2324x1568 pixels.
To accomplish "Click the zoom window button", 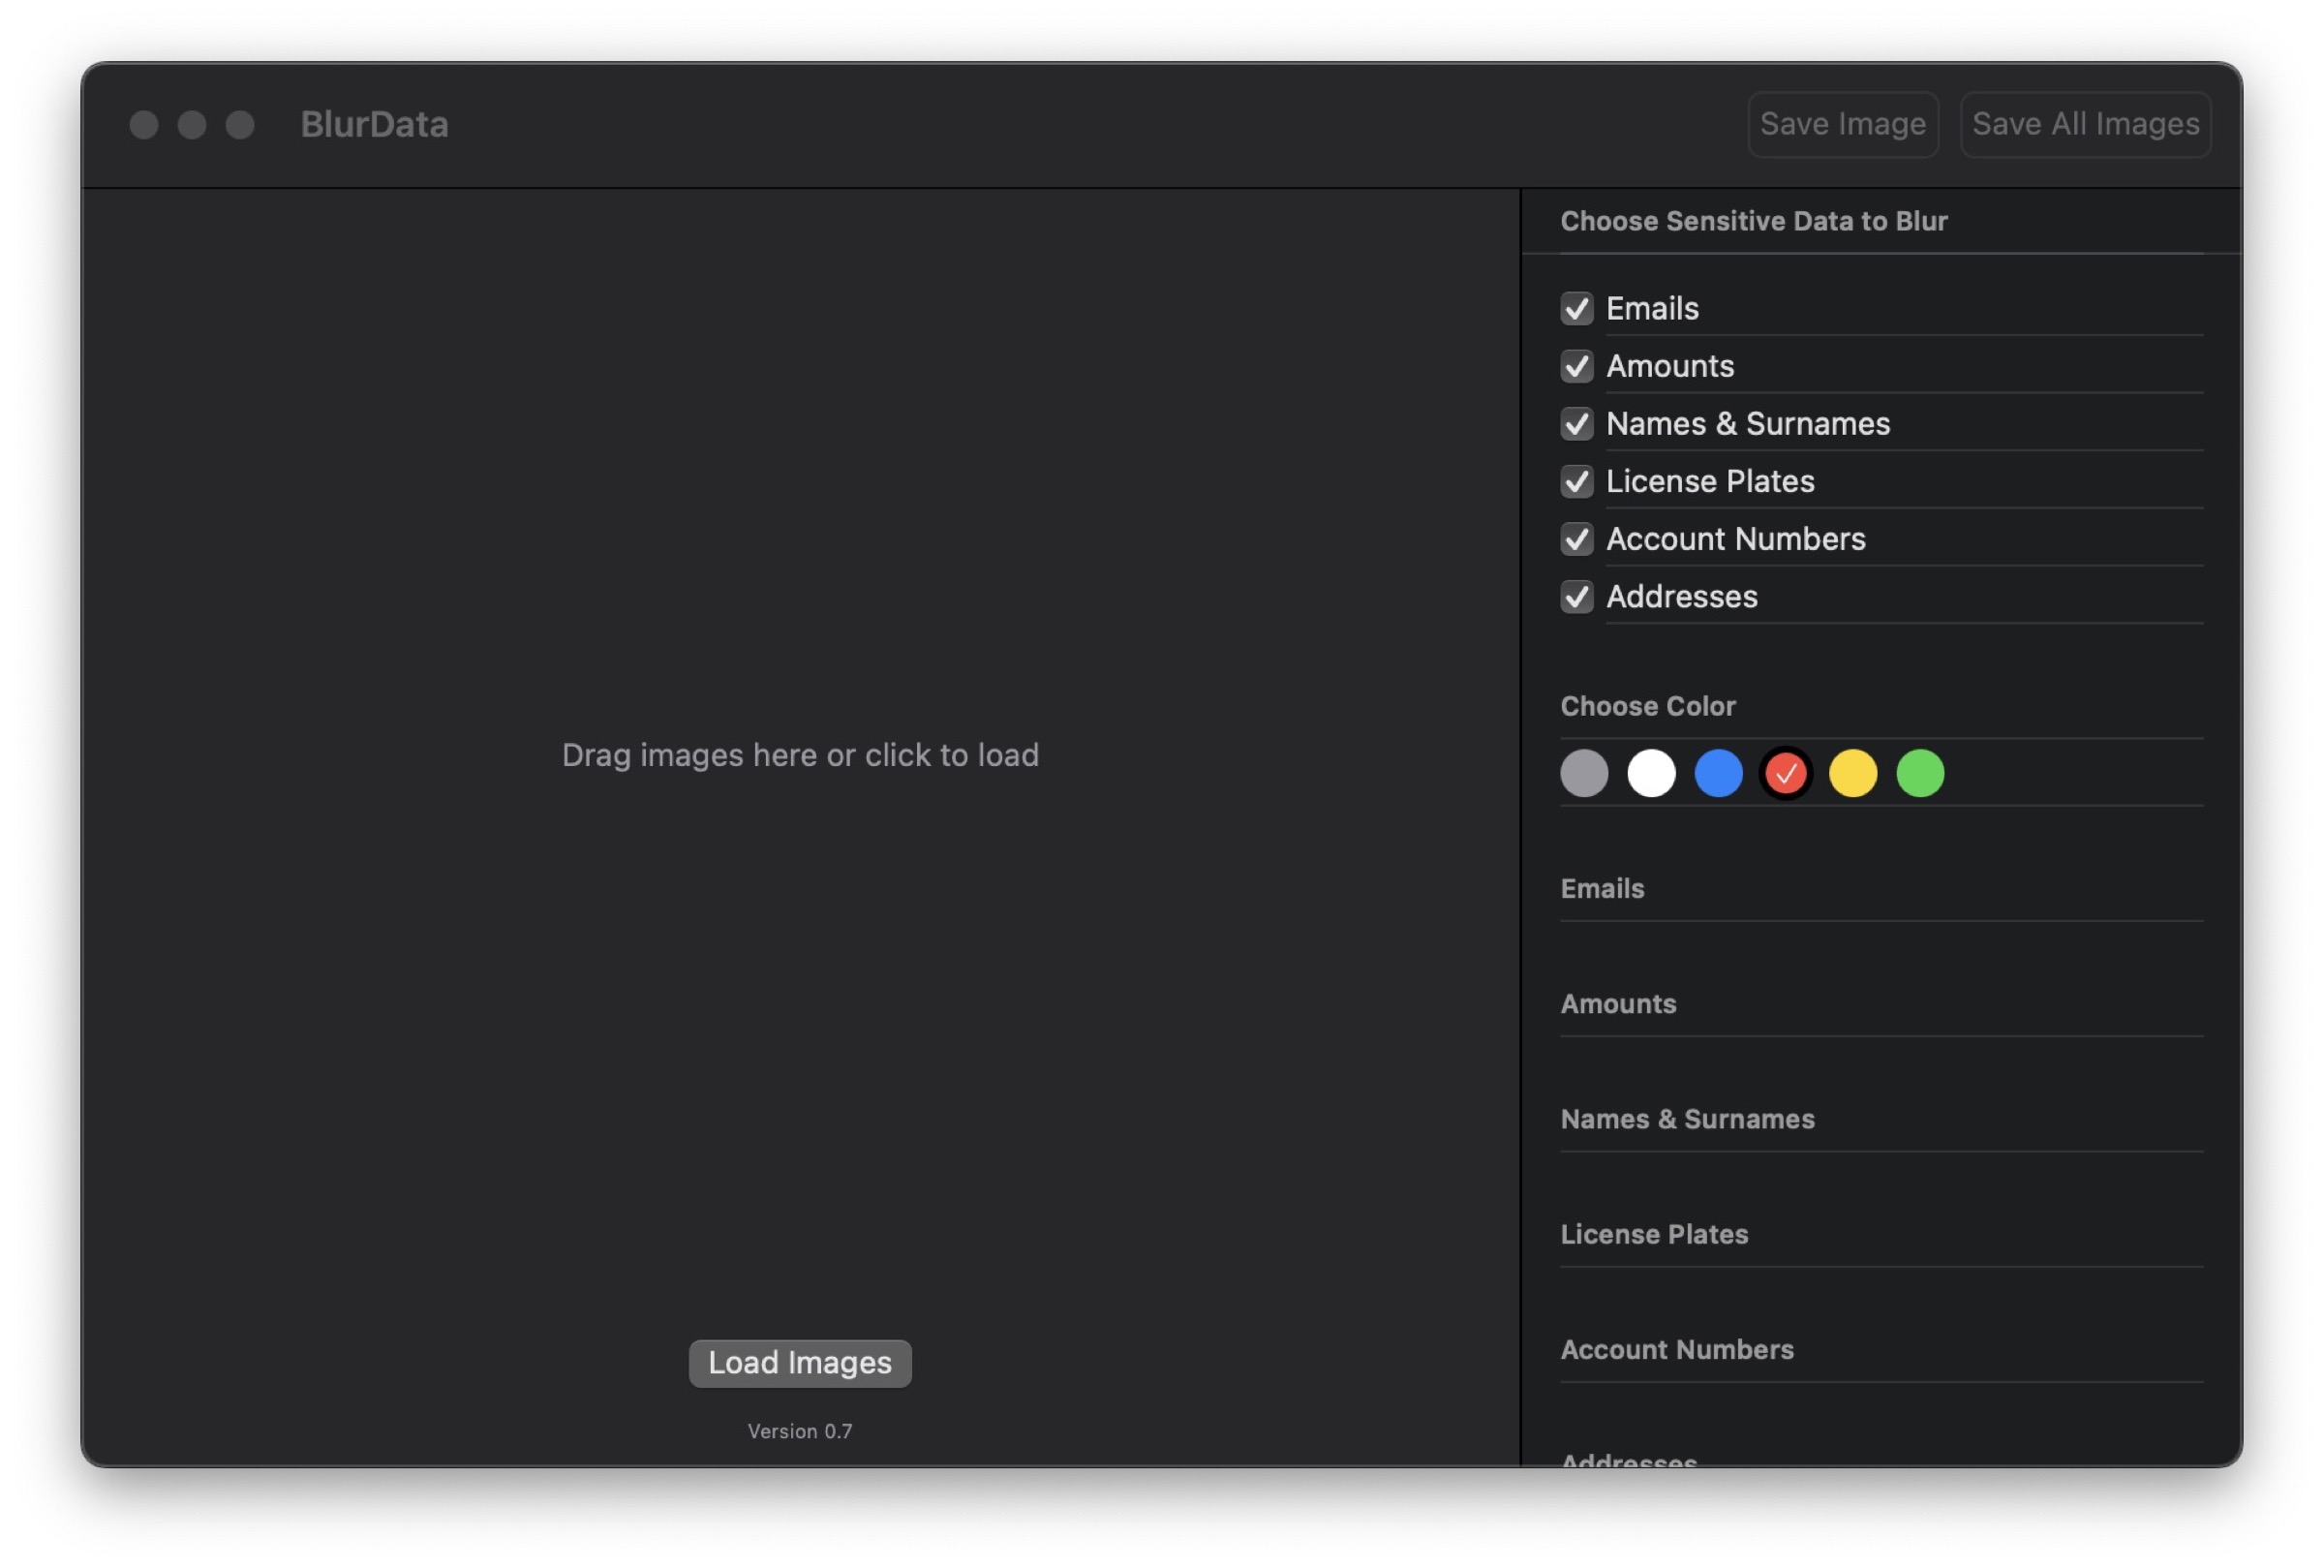I will point(240,125).
